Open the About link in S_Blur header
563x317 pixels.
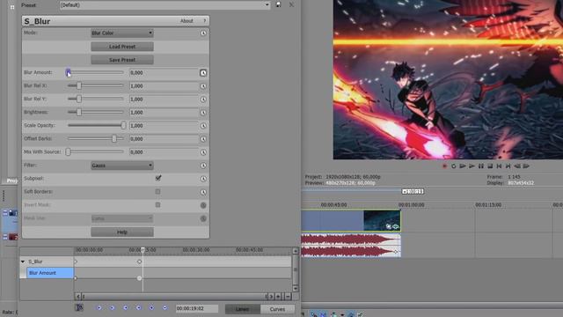pos(186,21)
